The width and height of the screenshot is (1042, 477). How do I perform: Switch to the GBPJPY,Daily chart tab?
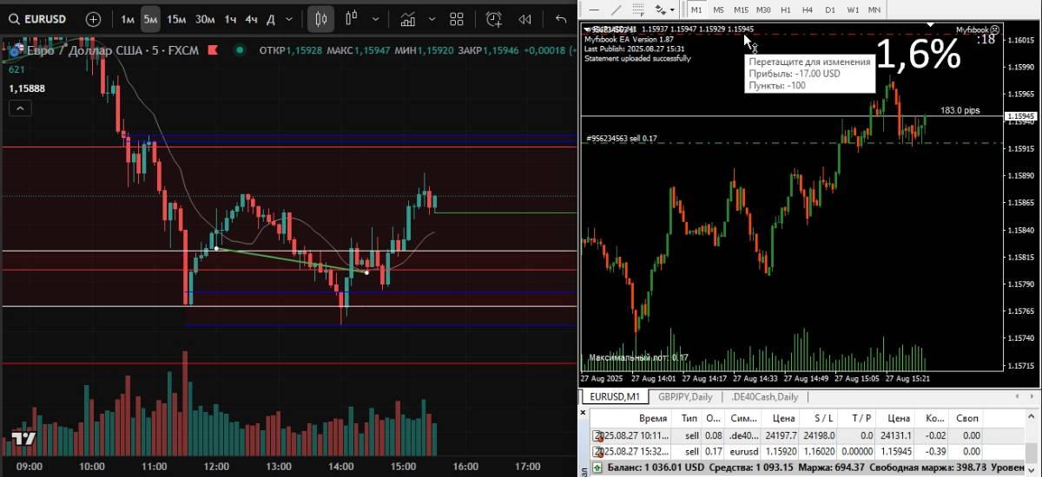click(x=684, y=396)
